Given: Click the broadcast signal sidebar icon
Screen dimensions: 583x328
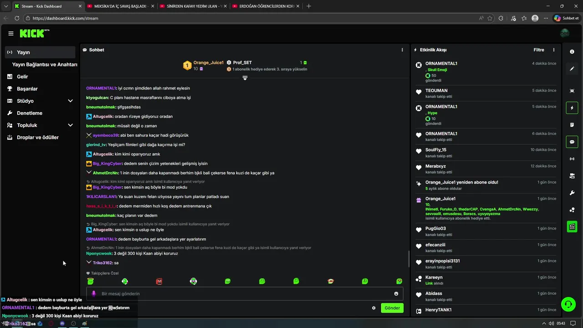Looking at the screenshot, I should (572, 159).
